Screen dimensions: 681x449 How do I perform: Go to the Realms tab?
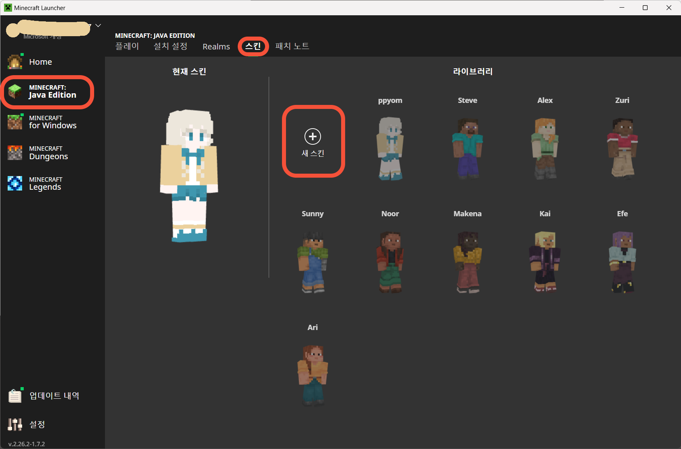[216, 47]
